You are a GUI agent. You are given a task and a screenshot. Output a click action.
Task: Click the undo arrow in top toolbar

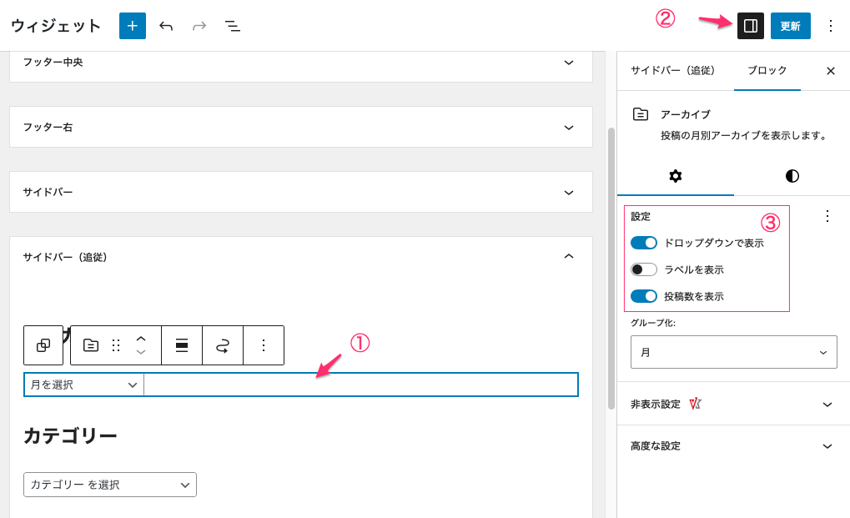[x=166, y=26]
